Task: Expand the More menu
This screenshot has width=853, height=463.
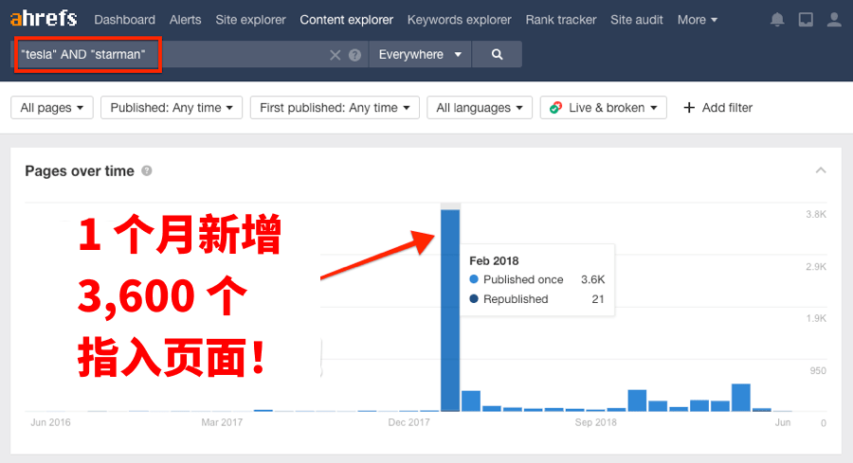Action: [697, 20]
